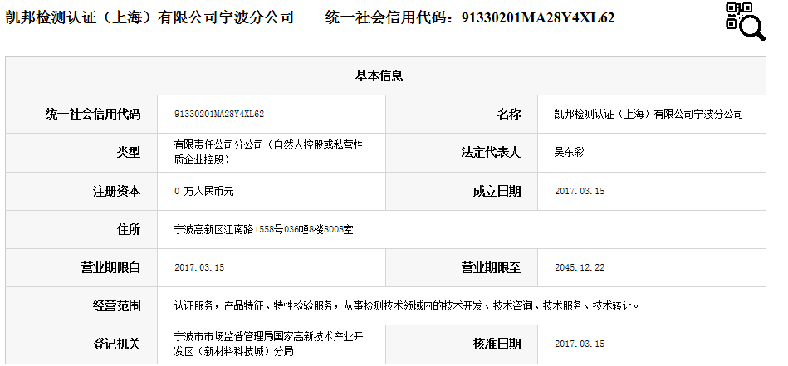Click the 核准日期 field label

[497, 344]
